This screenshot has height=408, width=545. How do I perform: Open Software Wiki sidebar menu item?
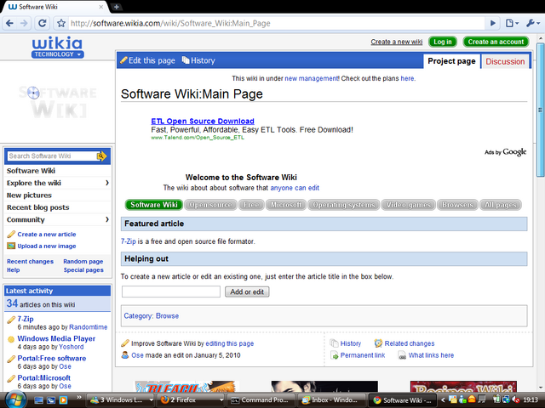tap(31, 171)
